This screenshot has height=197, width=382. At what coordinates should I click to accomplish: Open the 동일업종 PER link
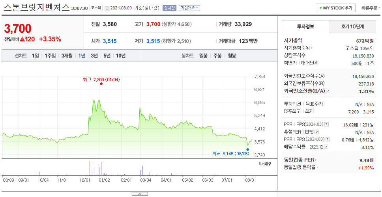pos(300,160)
